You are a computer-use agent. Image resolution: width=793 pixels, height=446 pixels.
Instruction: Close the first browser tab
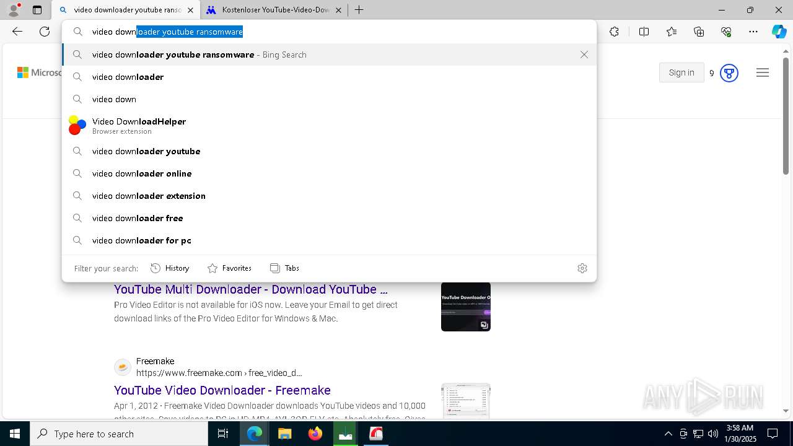click(190, 10)
